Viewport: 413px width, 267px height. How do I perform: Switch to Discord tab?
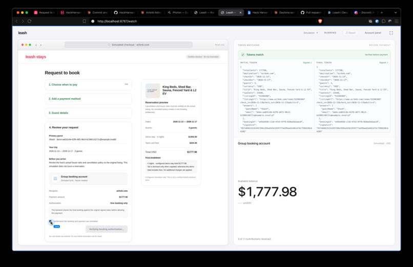pyautogui.click(x=365, y=12)
